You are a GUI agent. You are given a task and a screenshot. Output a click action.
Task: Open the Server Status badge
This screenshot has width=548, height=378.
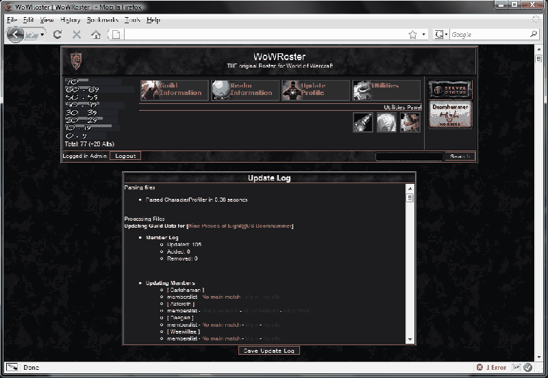tap(450, 90)
